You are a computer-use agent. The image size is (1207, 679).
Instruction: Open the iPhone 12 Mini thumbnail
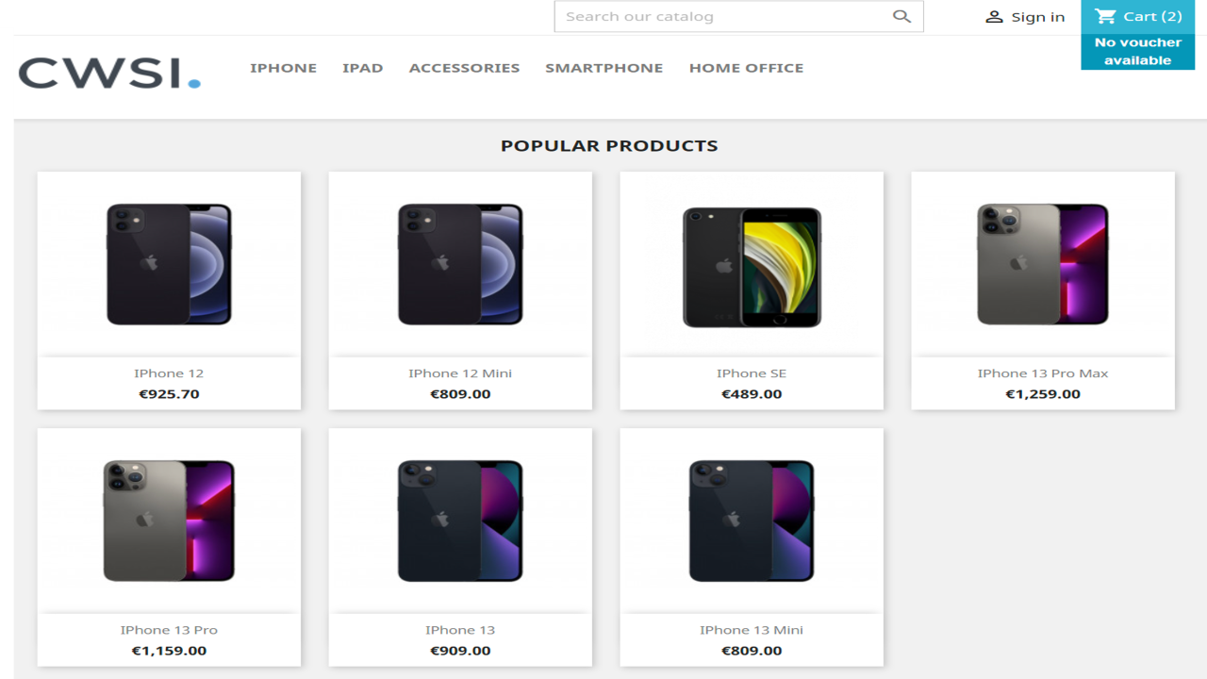[460, 264]
